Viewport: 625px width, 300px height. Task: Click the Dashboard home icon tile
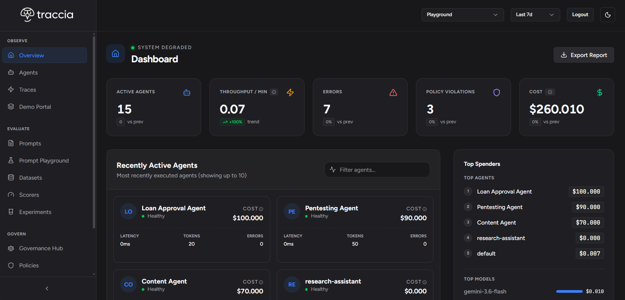tap(115, 53)
